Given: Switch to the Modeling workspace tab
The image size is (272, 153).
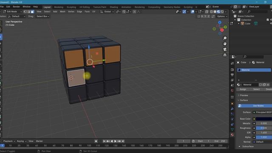Looking at the screenshot, I should pos(59,7).
